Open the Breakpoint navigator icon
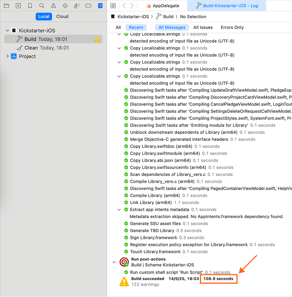 [x=88, y=6]
